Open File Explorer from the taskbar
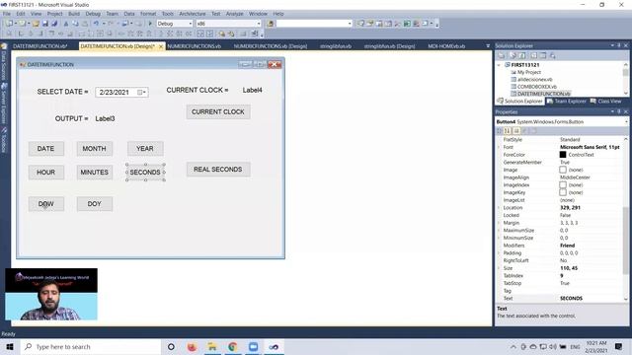This screenshot has height=355, width=632. pos(212,346)
